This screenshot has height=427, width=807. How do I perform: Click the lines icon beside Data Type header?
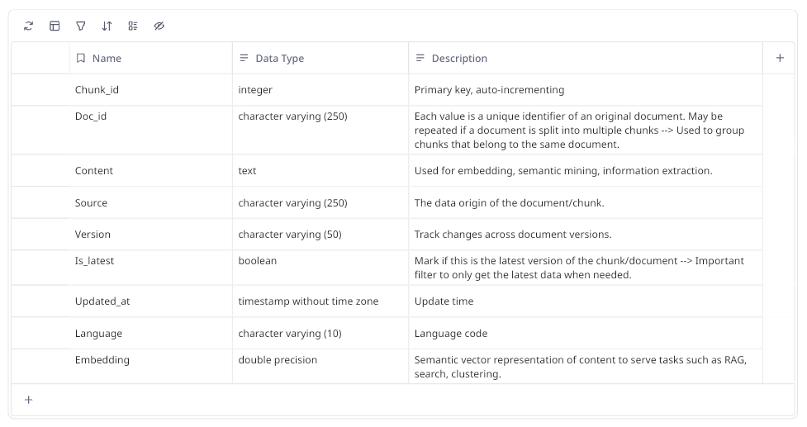244,59
